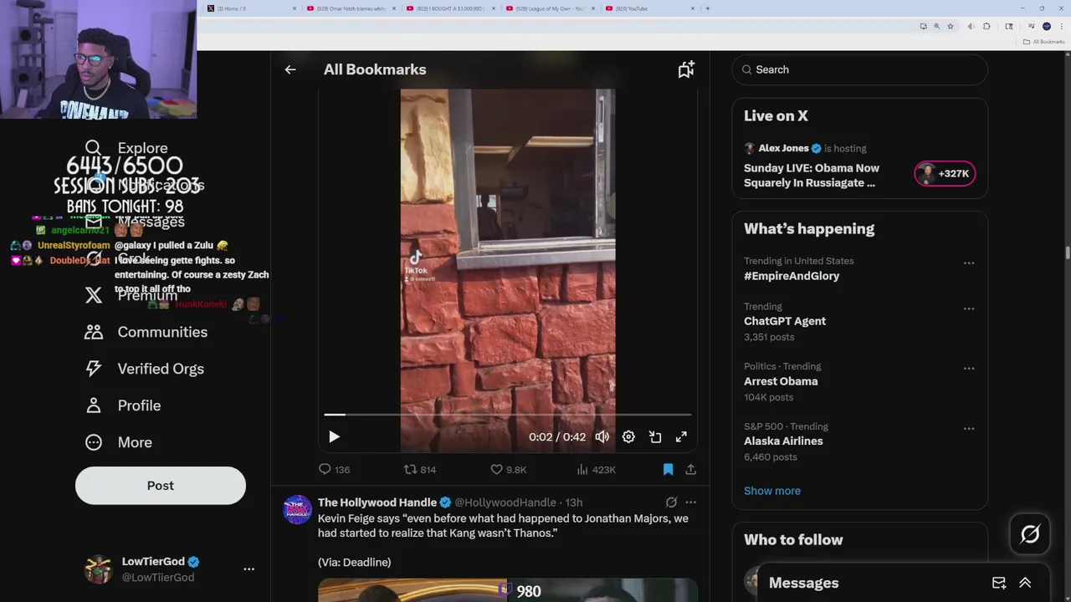Screen dimensions: 1071x602
Task: Open Premium in the sidebar
Action: pyautogui.click(x=131, y=295)
